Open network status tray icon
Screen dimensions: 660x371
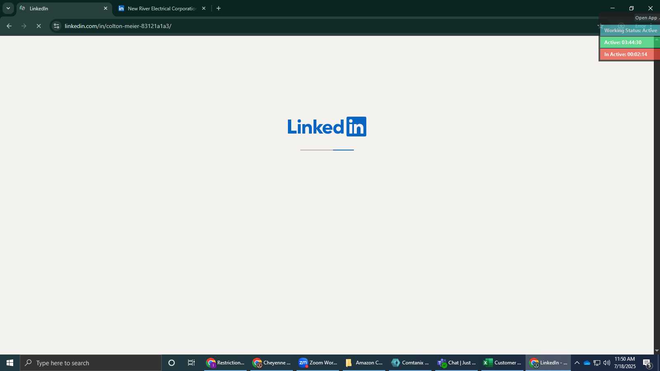pyautogui.click(x=597, y=363)
